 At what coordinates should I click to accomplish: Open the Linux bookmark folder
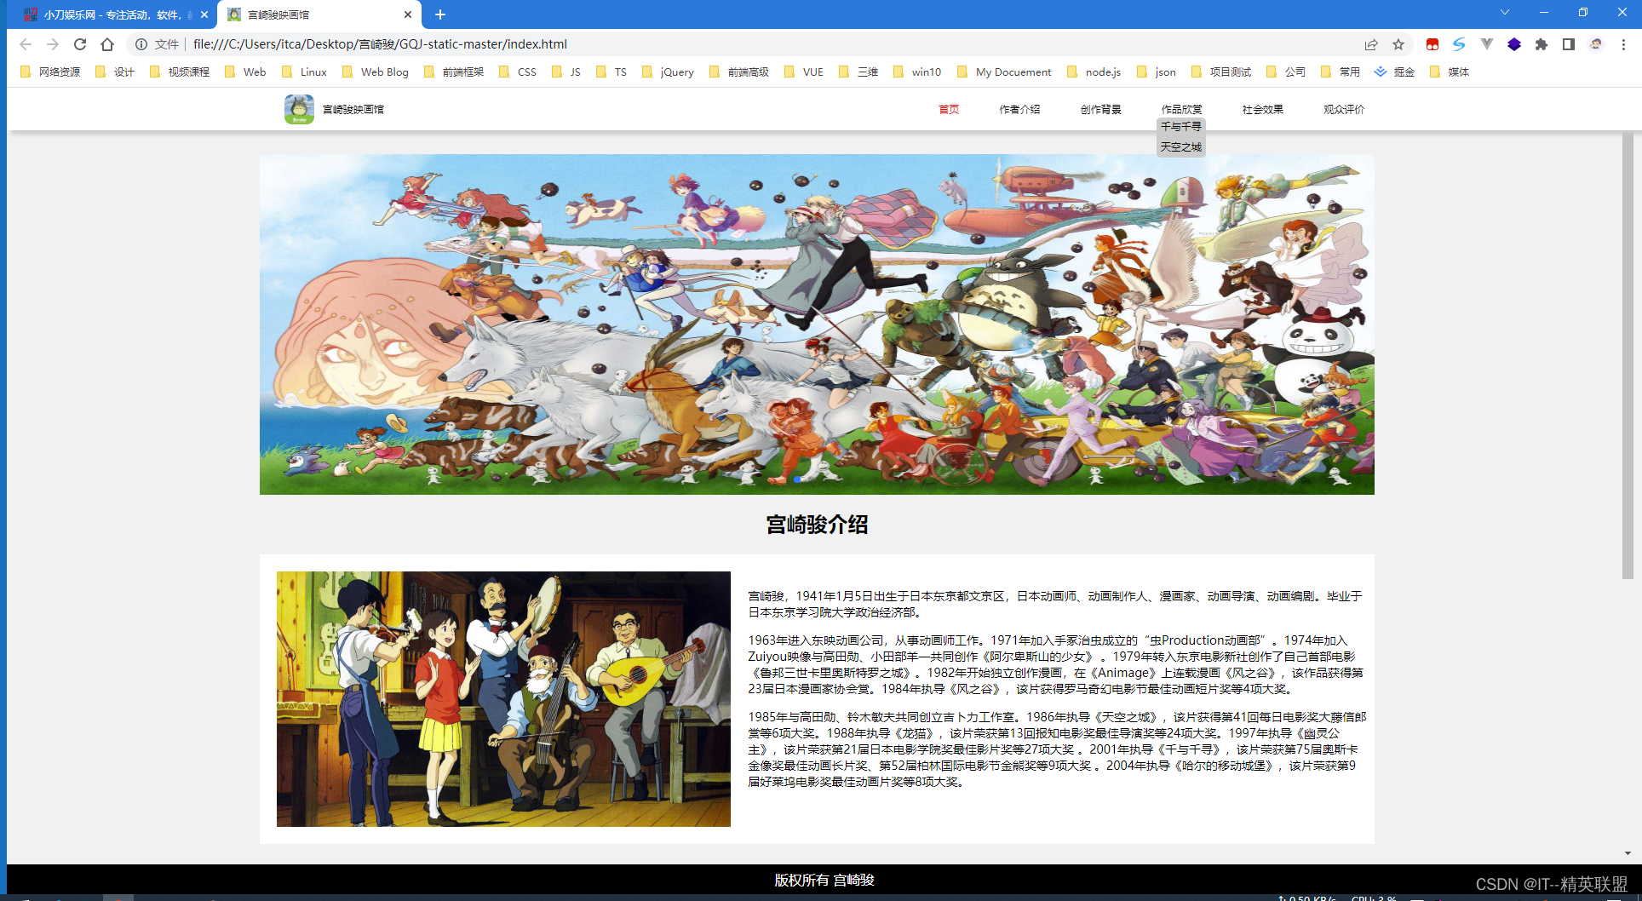[x=304, y=72]
